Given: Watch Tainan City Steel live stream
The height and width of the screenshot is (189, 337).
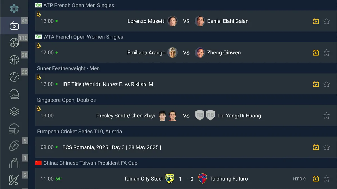Looking at the screenshot, I should [x=316, y=179].
